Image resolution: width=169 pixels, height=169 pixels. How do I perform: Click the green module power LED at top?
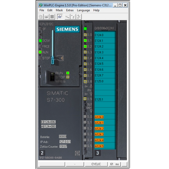tap(85, 29)
